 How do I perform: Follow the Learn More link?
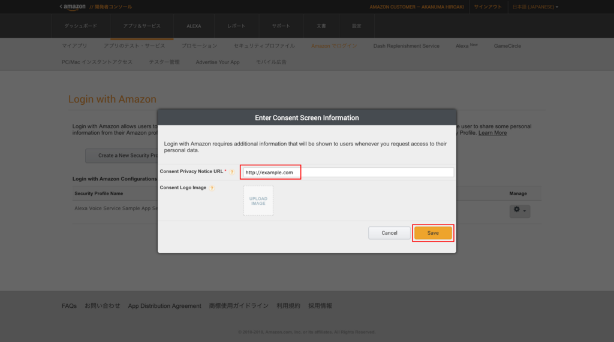(x=493, y=132)
